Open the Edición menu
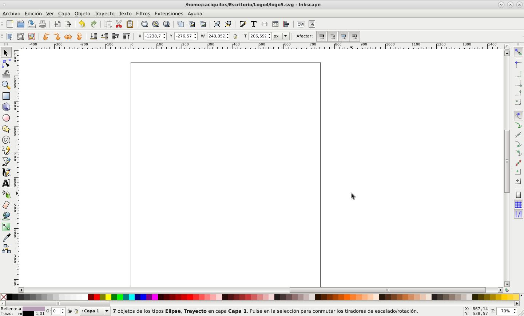This screenshot has width=524, height=316. coord(33,13)
